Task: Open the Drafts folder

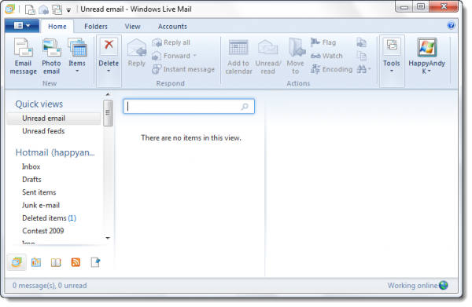Action: point(31,180)
